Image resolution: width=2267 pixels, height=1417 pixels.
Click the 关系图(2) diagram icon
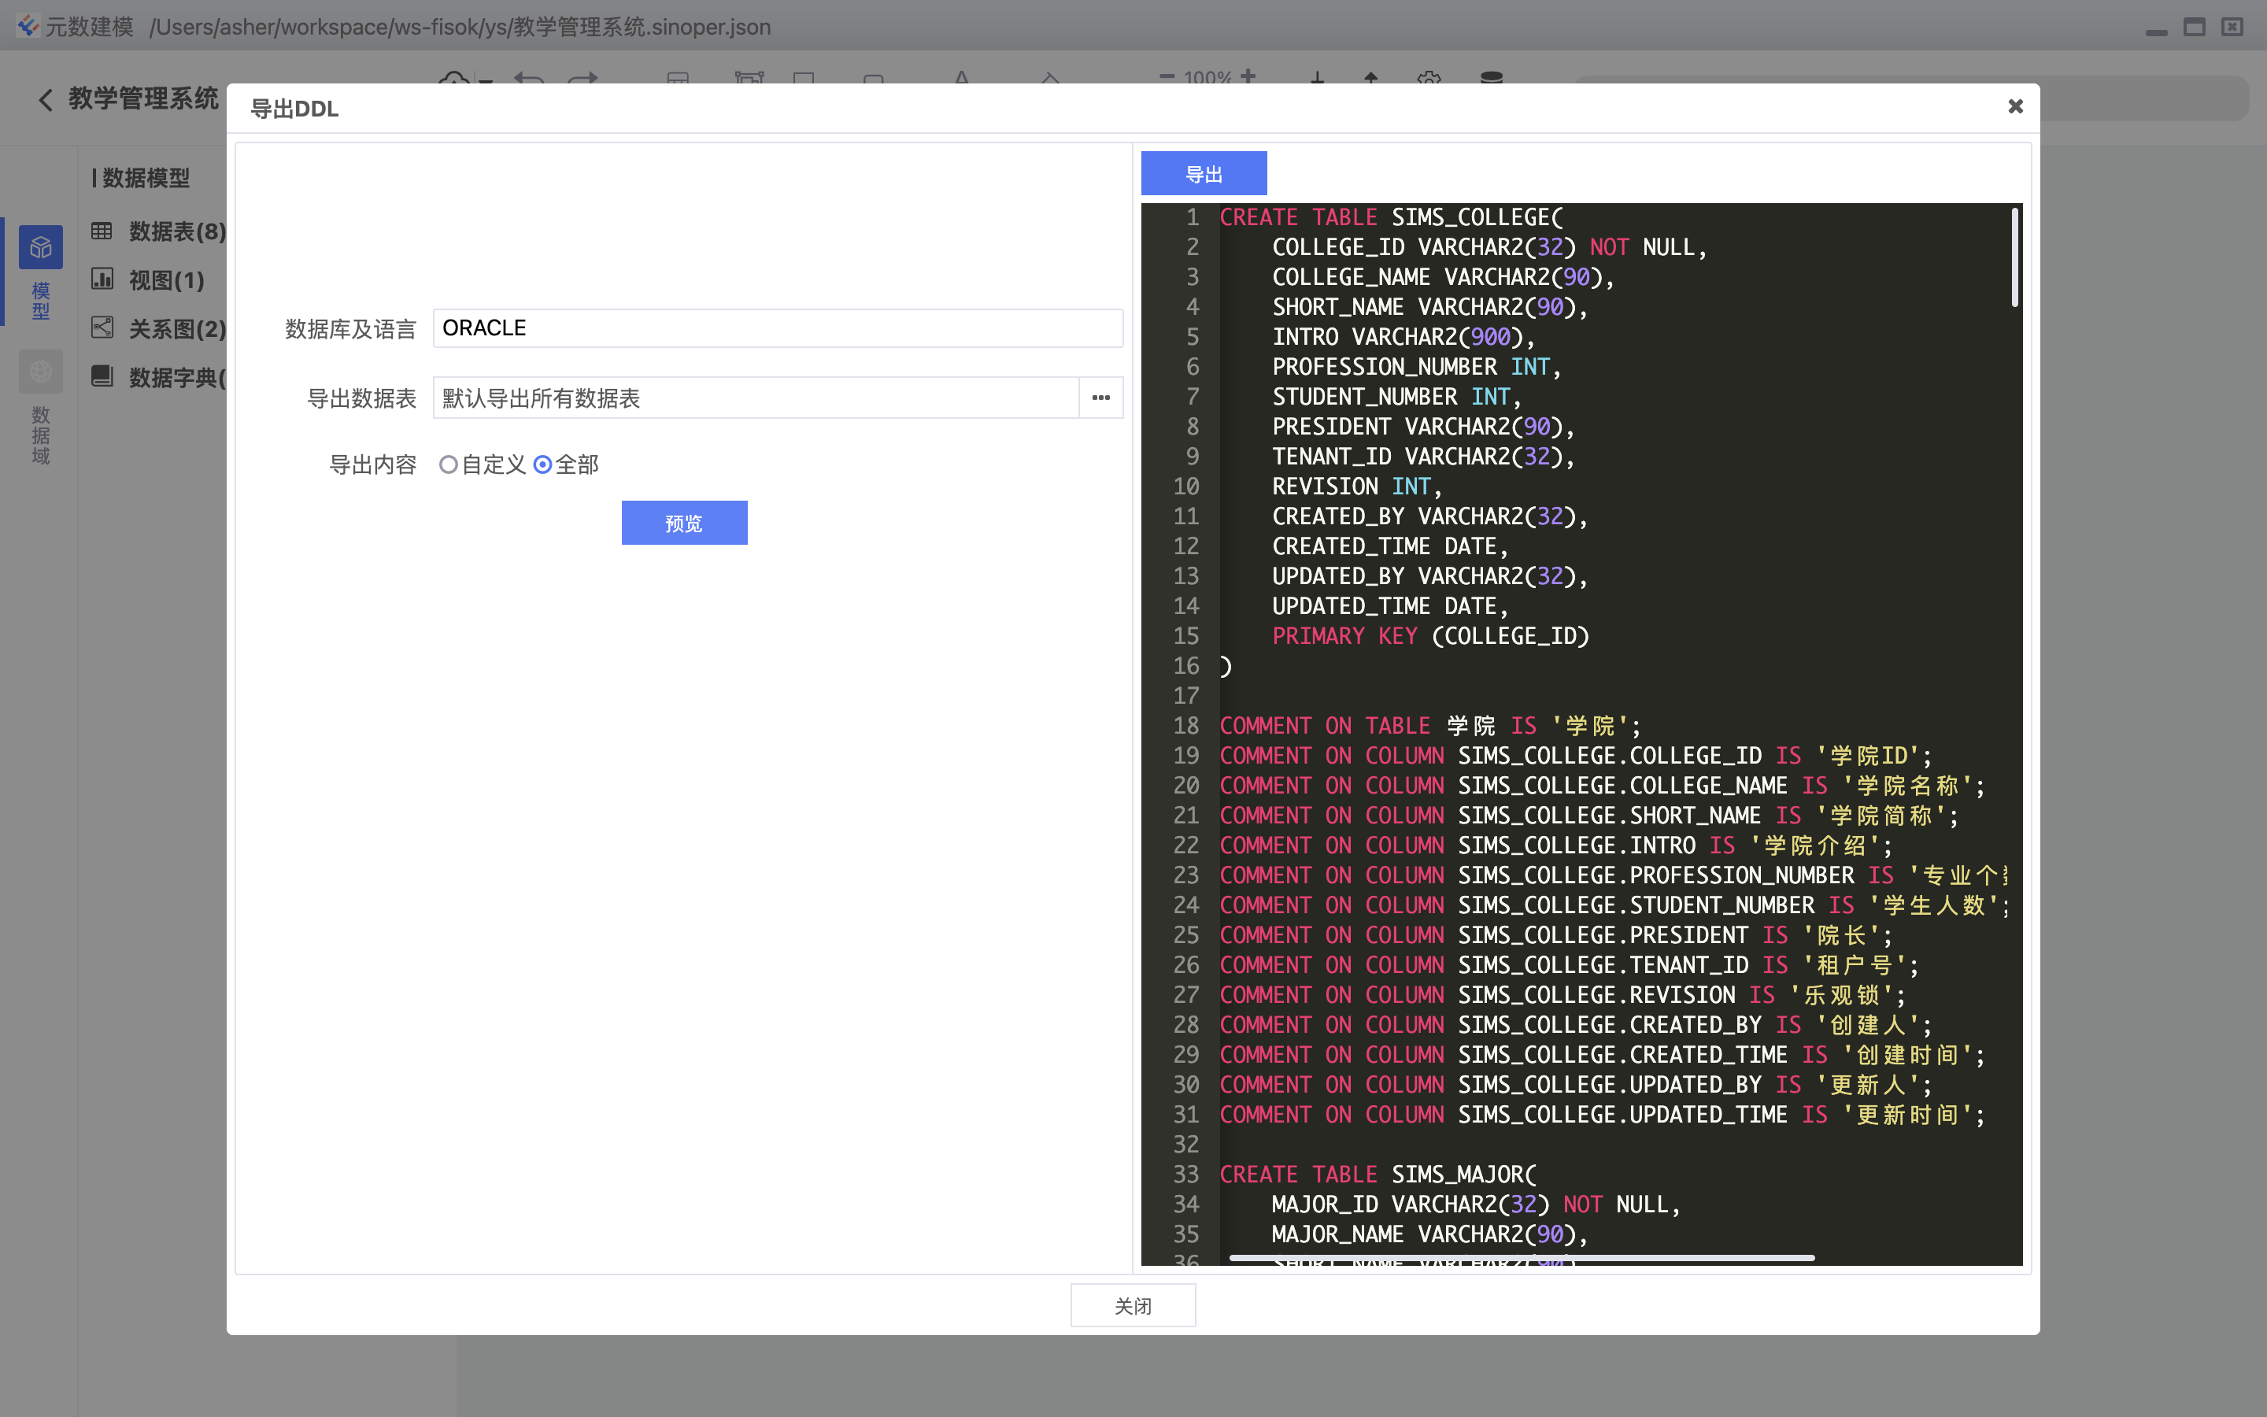point(102,328)
